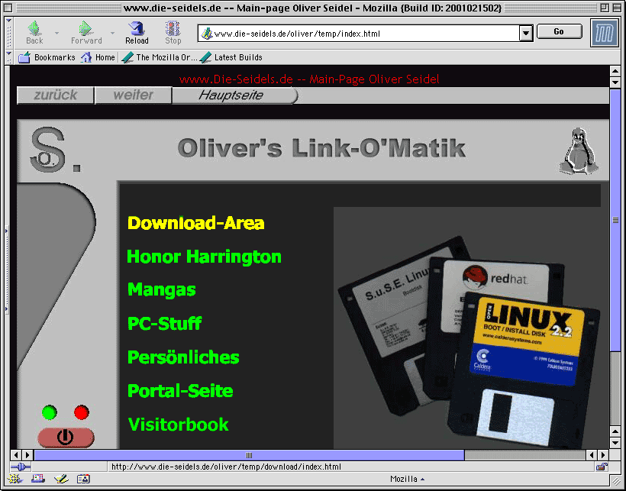Viewport: 626px width, 491px height.
Task: Click the Tux penguin image
Action: click(579, 151)
